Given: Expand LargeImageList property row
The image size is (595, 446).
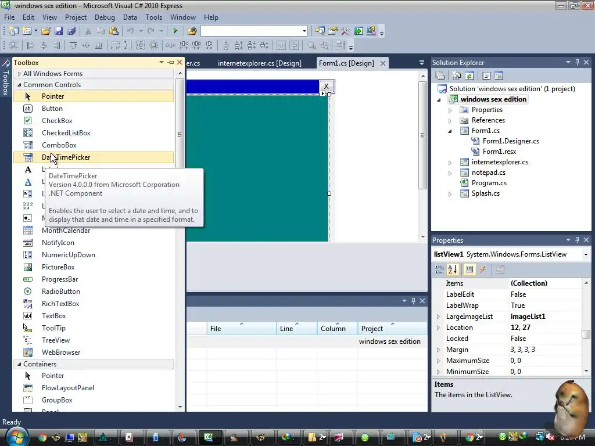Looking at the screenshot, I should [x=438, y=316].
